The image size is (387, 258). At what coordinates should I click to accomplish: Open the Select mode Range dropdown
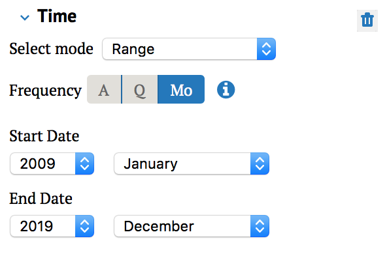(189, 49)
